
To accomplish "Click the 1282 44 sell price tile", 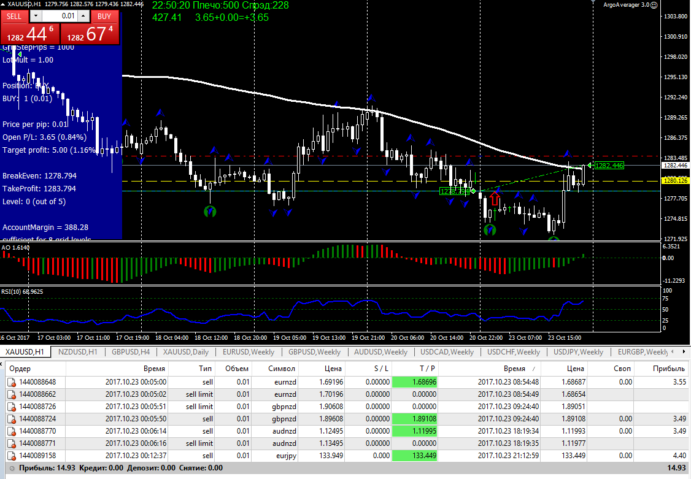I will click(30, 34).
